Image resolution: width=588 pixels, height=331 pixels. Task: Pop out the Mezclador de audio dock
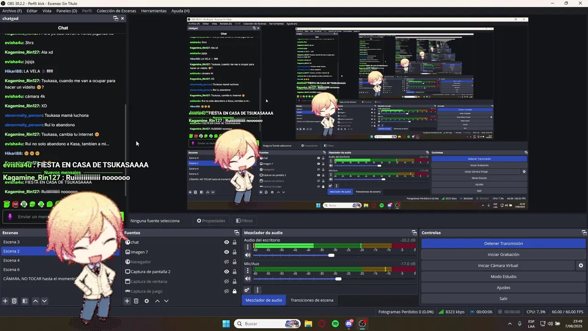[414, 233]
